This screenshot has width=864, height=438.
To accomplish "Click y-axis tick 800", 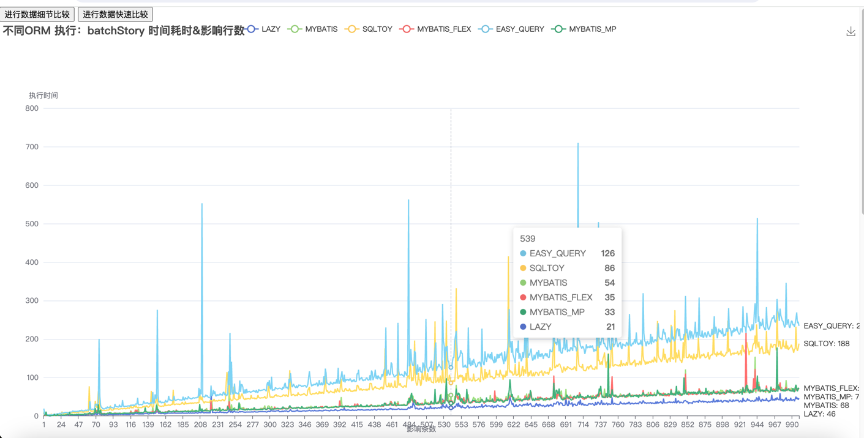I will click(32, 108).
